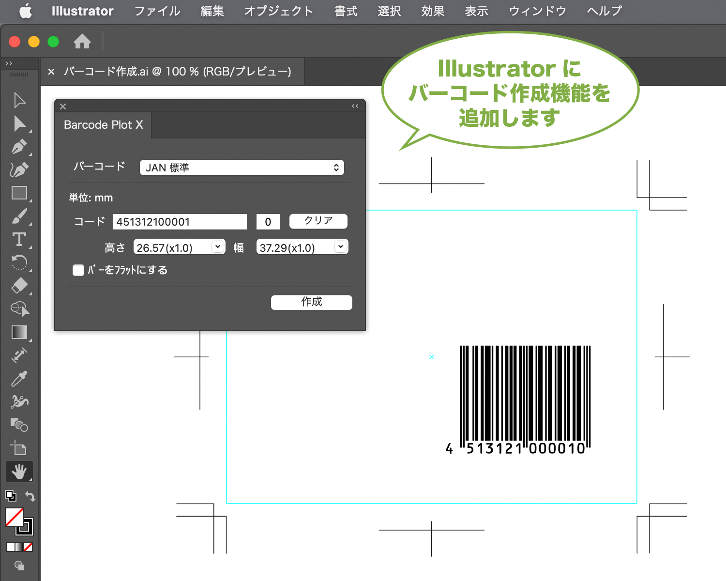Select the Eyedropper tool

[19, 379]
